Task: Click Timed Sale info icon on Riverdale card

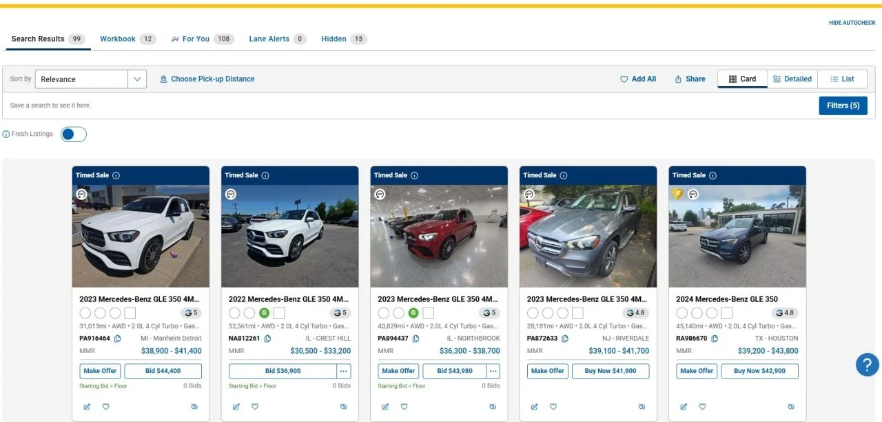Action: (564, 176)
